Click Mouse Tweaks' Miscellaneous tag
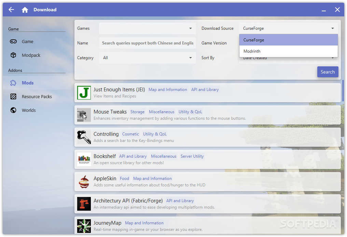 pyautogui.click(x=162, y=112)
